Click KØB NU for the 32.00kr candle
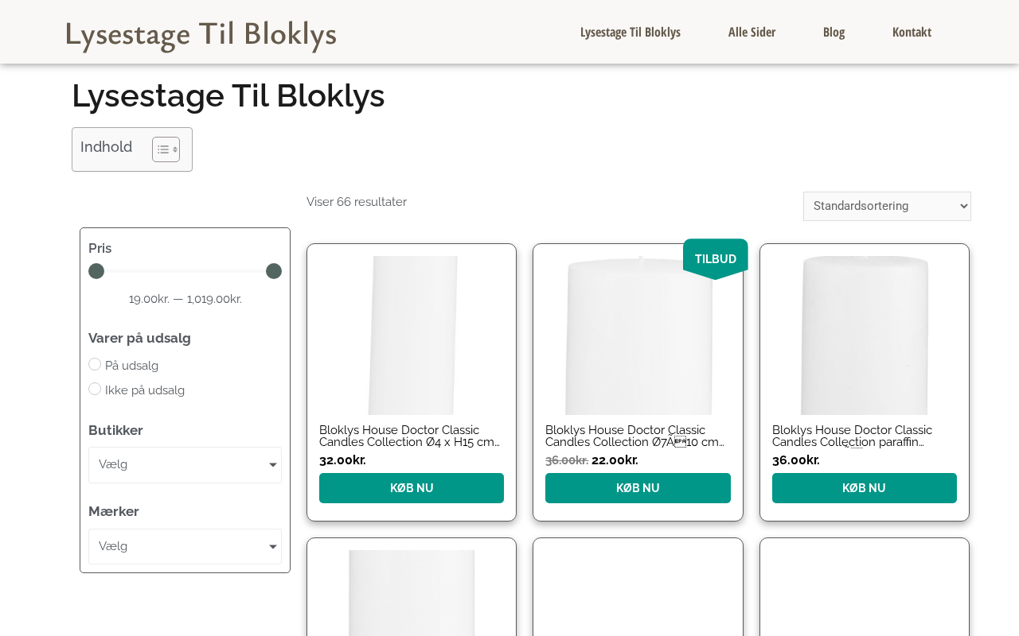 412,488
